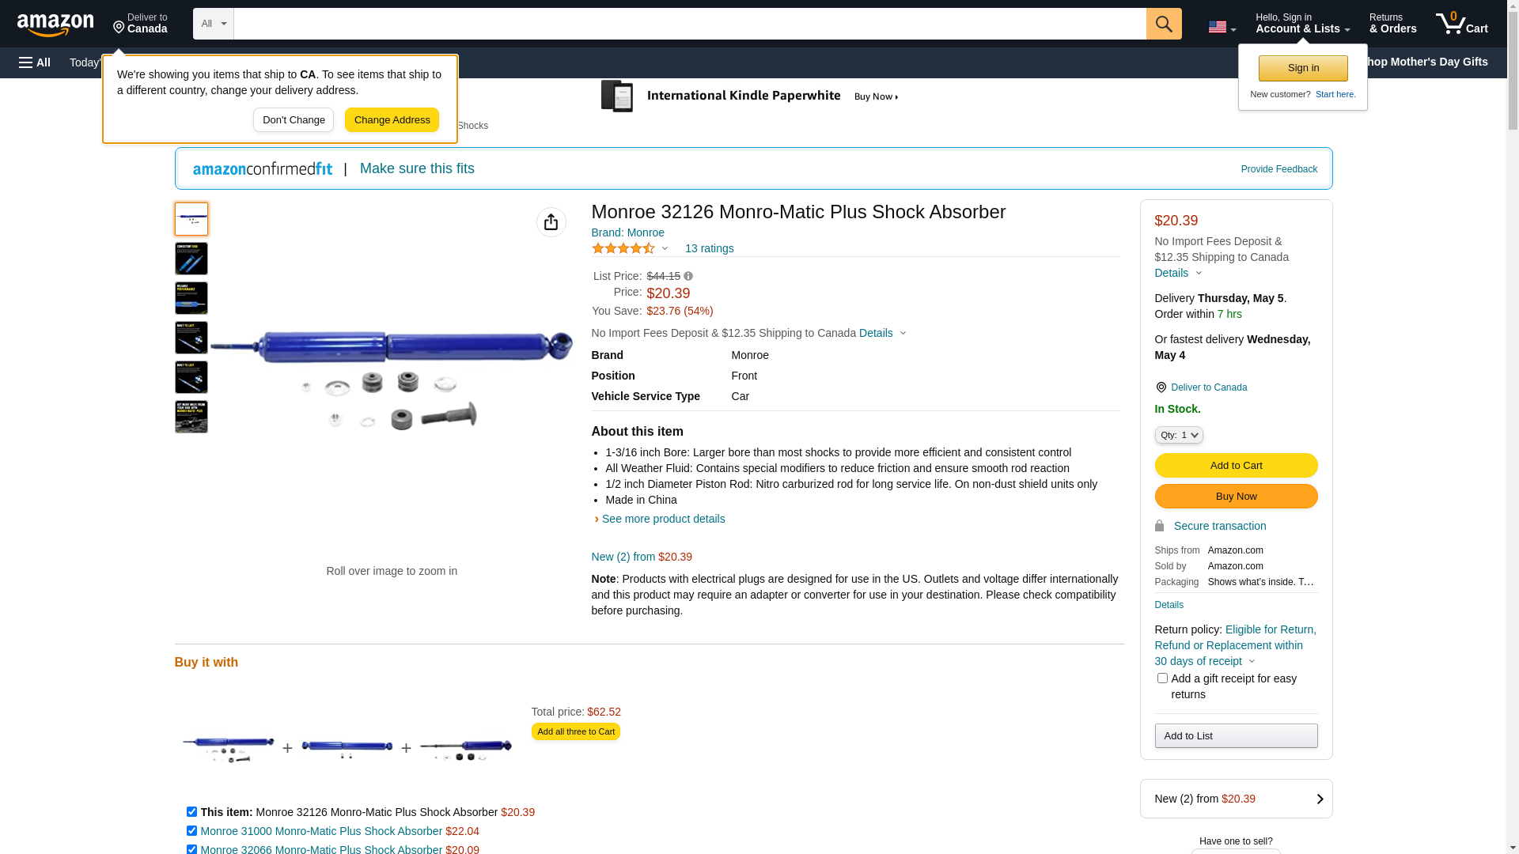Open the shopping cart

tap(1461, 24)
